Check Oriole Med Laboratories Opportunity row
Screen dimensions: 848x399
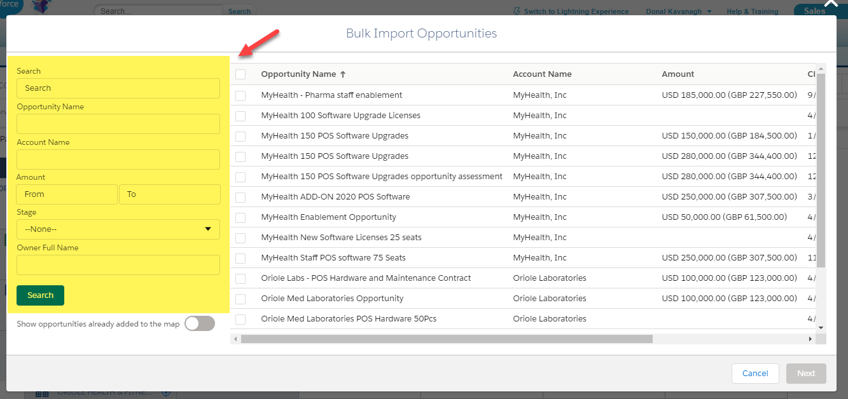240,299
